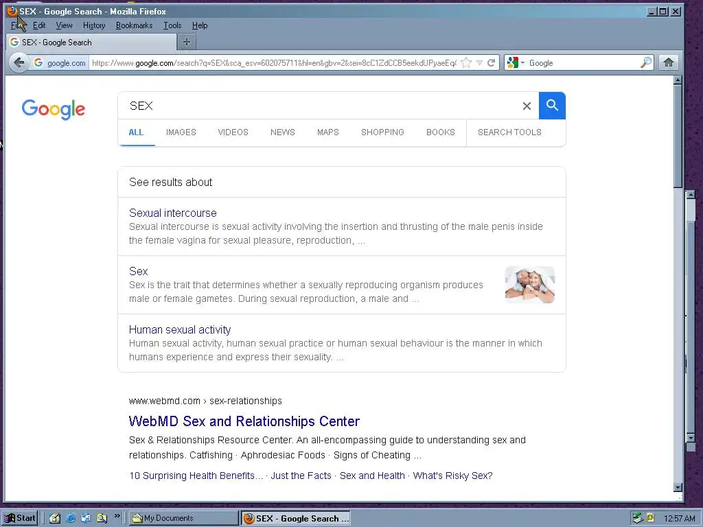Open the Just the Facts sublink
The height and width of the screenshot is (527, 703).
point(301,476)
